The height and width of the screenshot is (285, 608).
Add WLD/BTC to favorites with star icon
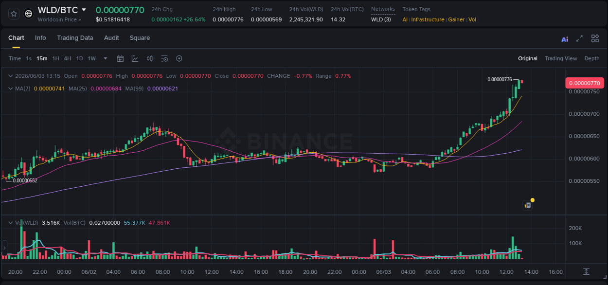pyautogui.click(x=14, y=14)
